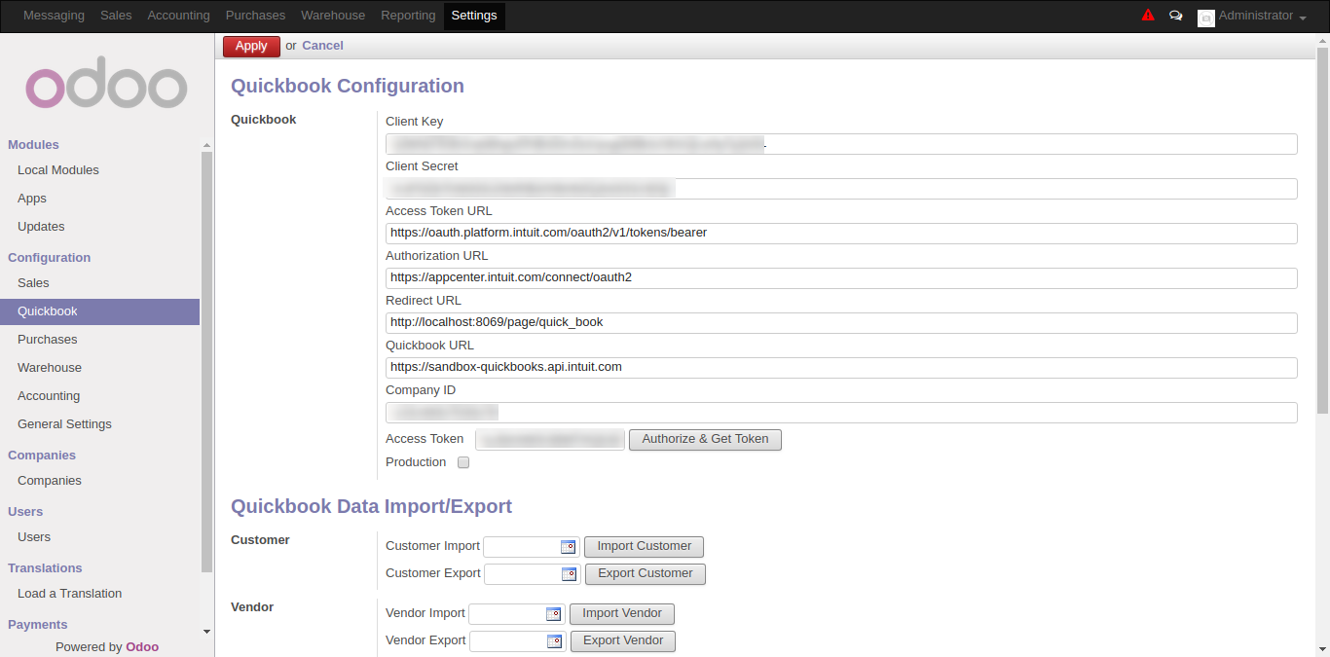Open the Messaging menu
The height and width of the screenshot is (657, 1330).
coord(54,16)
